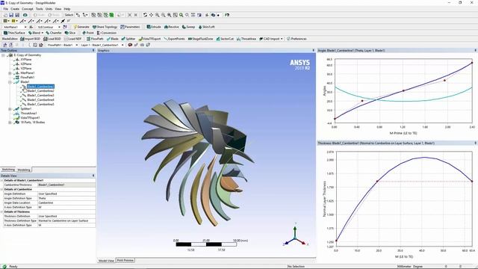Open the Tools menu

(x=40, y=9)
